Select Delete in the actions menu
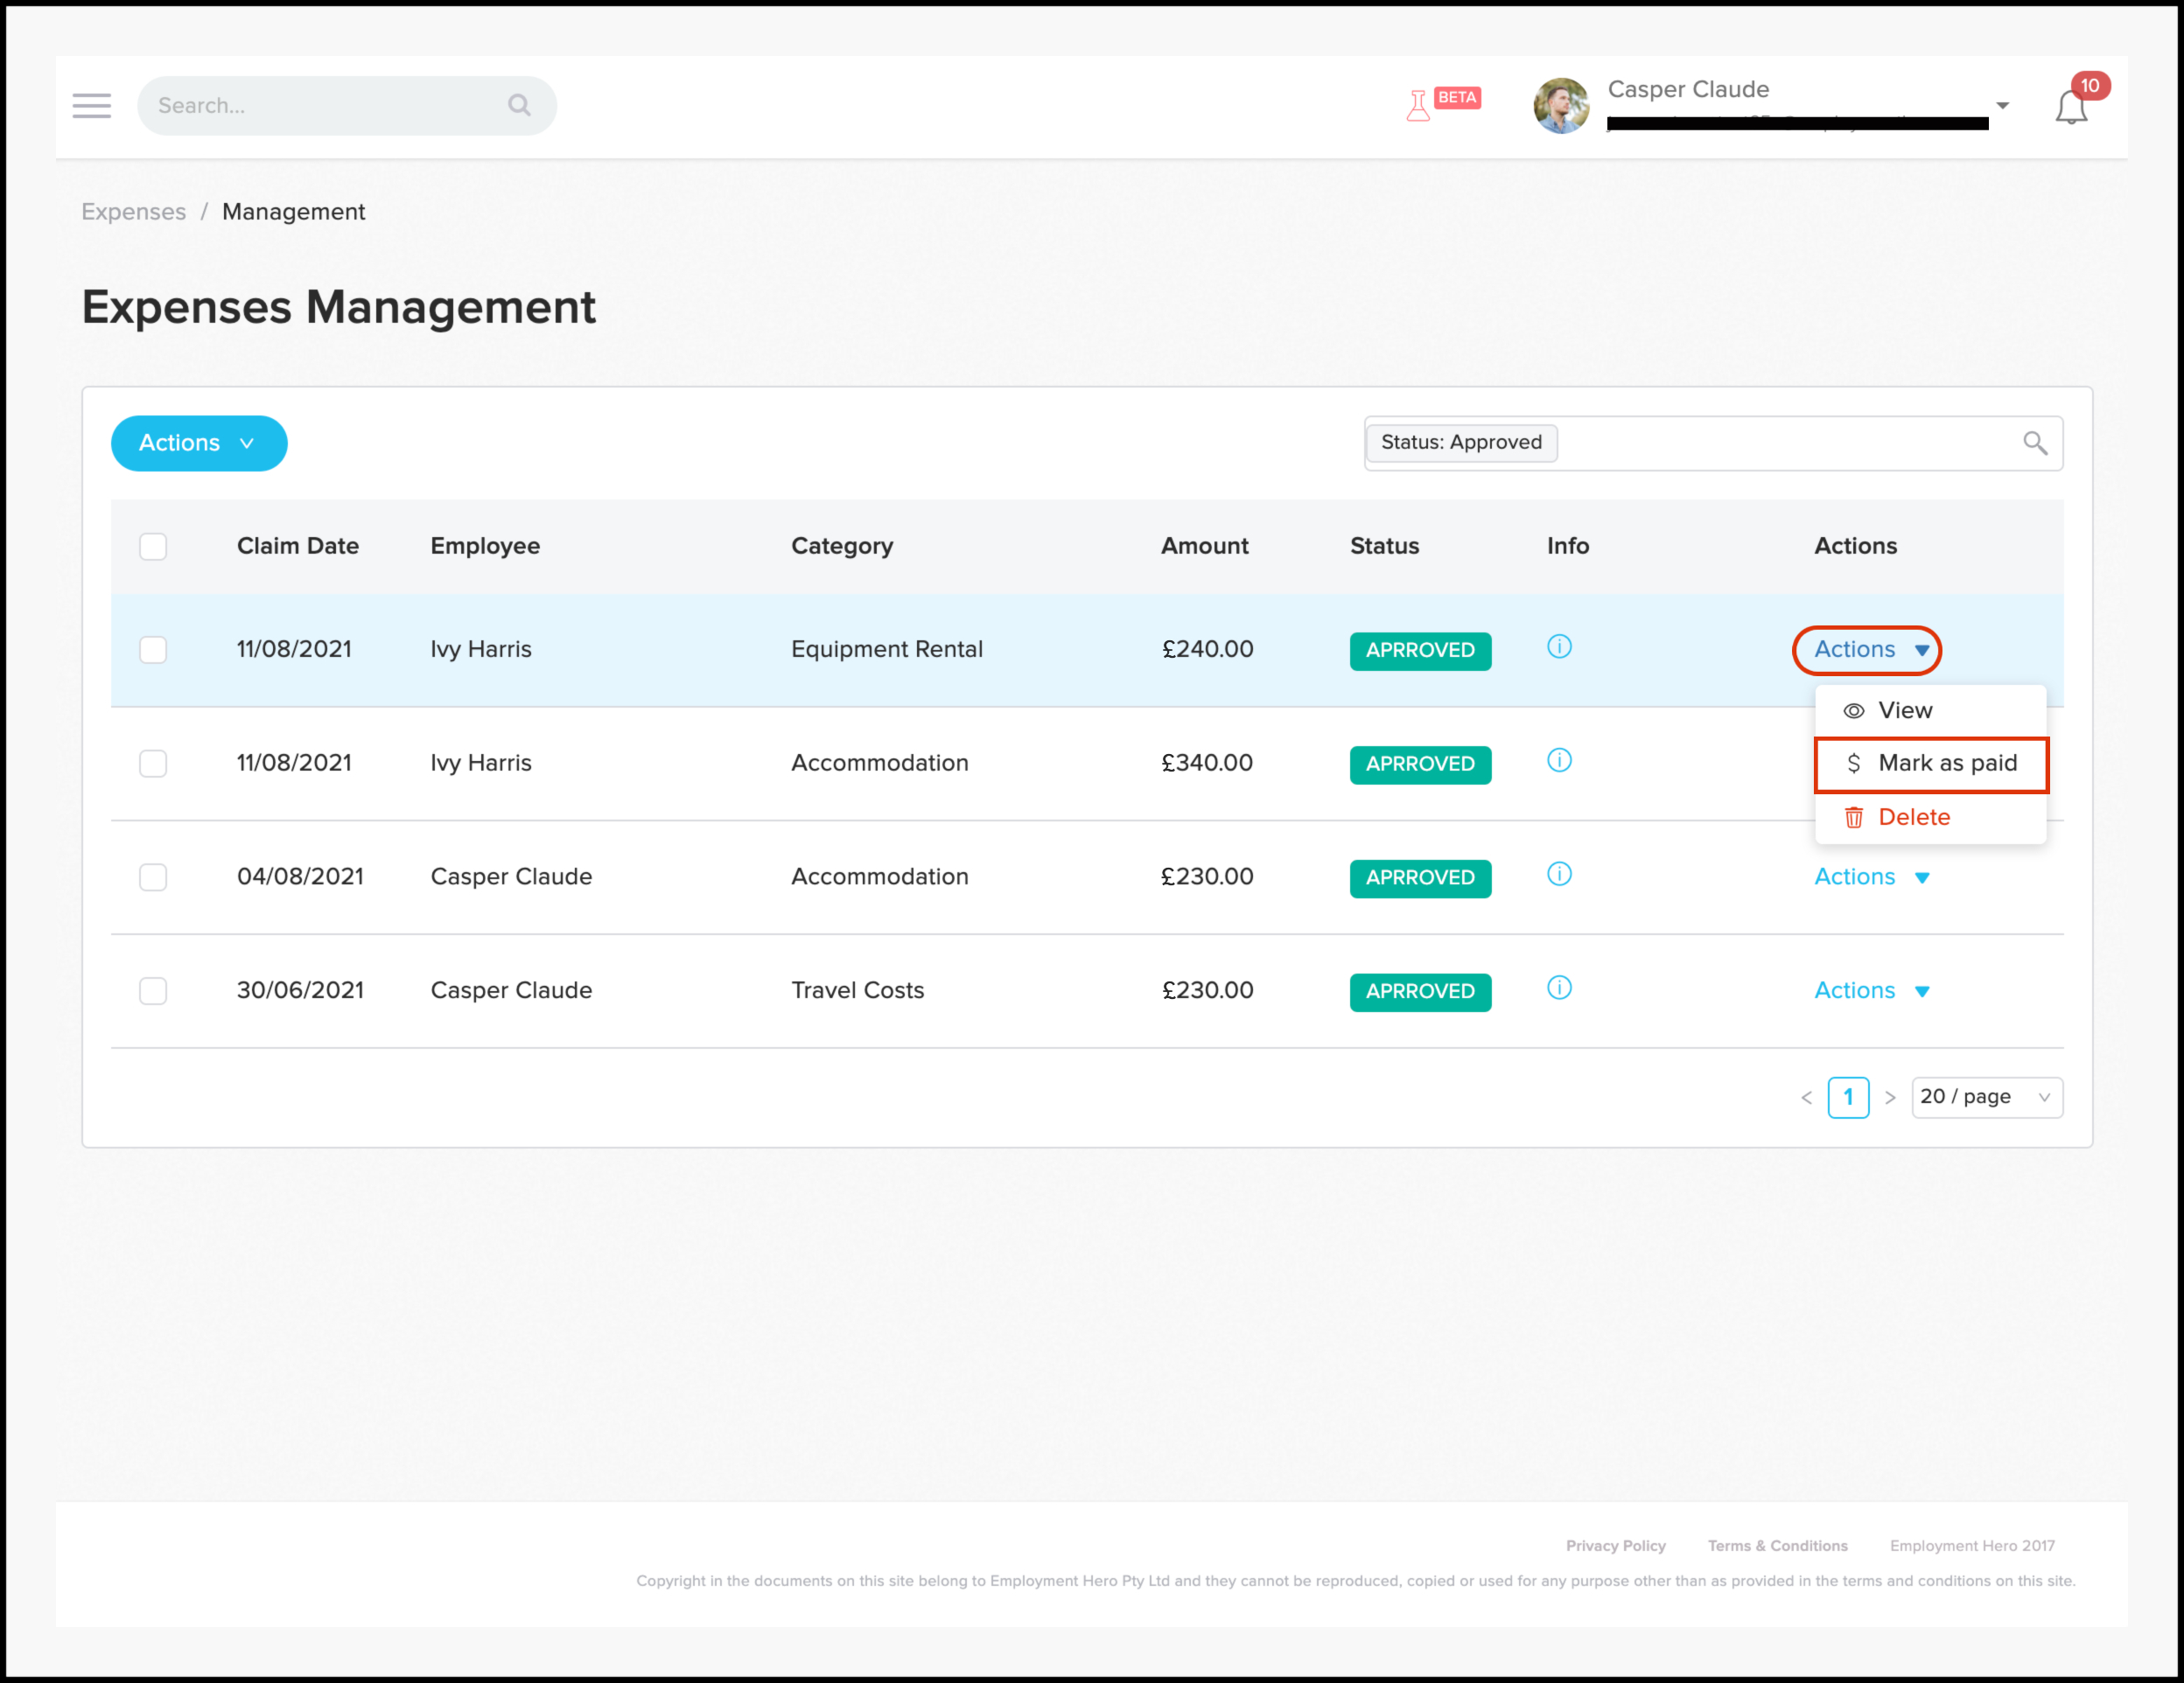Screen dimensions: 2184x1683 (1913, 818)
